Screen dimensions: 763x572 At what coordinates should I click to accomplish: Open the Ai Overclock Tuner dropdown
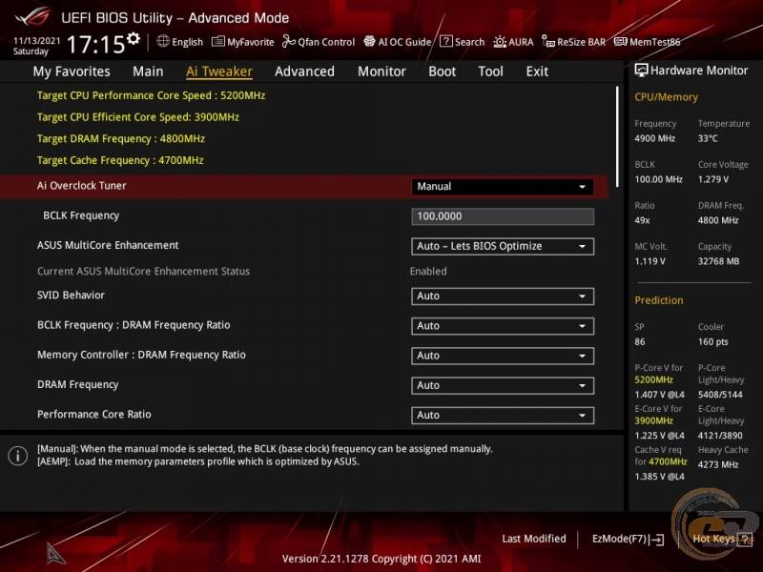(x=503, y=187)
